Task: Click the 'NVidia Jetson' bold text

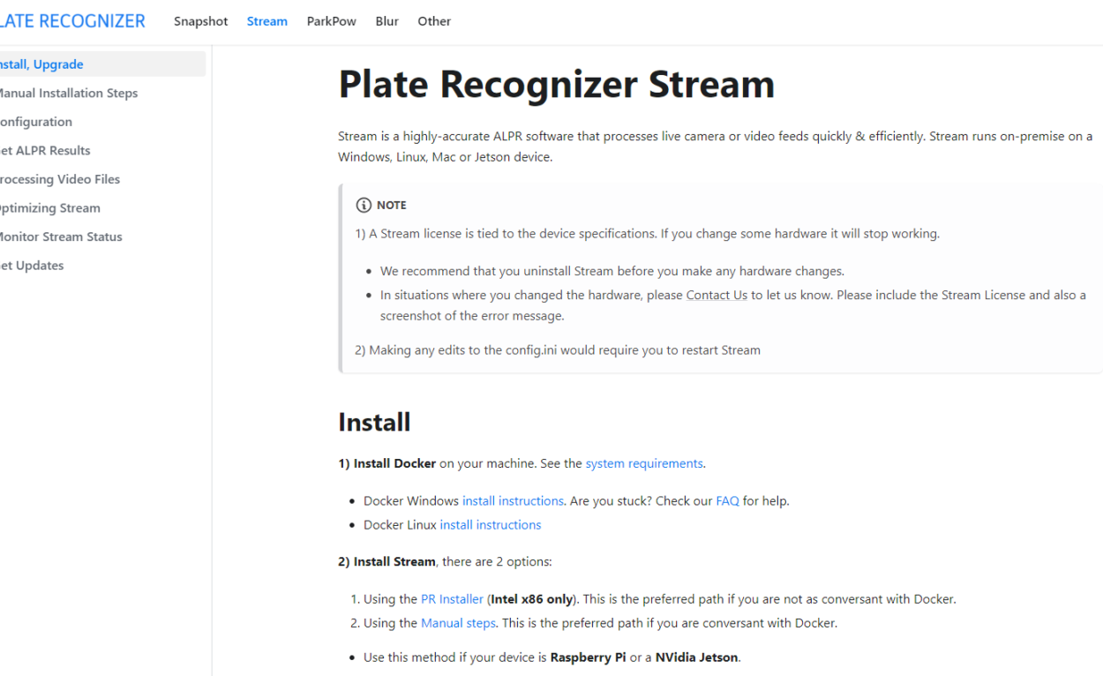Action: point(697,657)
